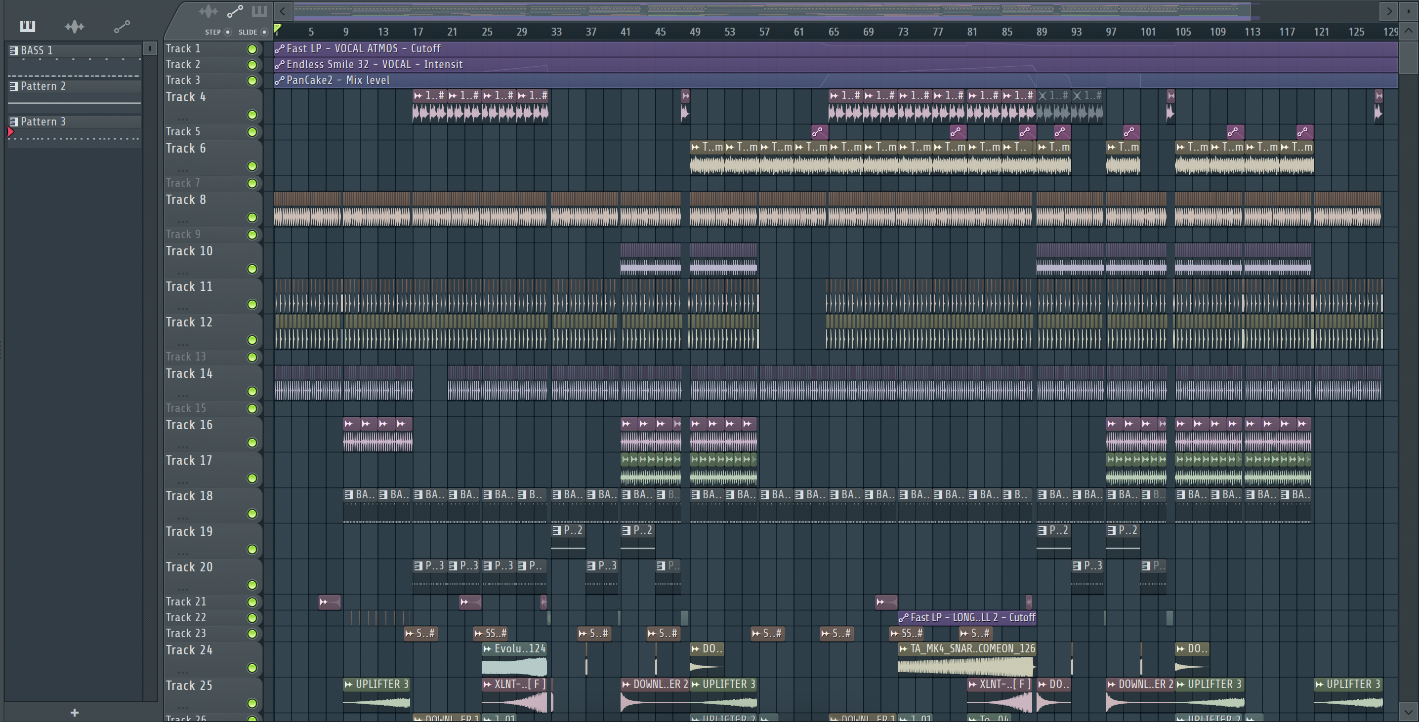Toggle the Track 11 mute LED
The height and width of the screenshot is (722, 1419).
pyautogui.click(x=252, y=305)
